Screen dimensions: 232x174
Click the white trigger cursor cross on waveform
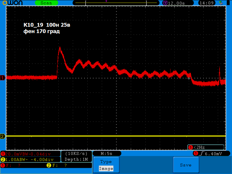point(189,78)
